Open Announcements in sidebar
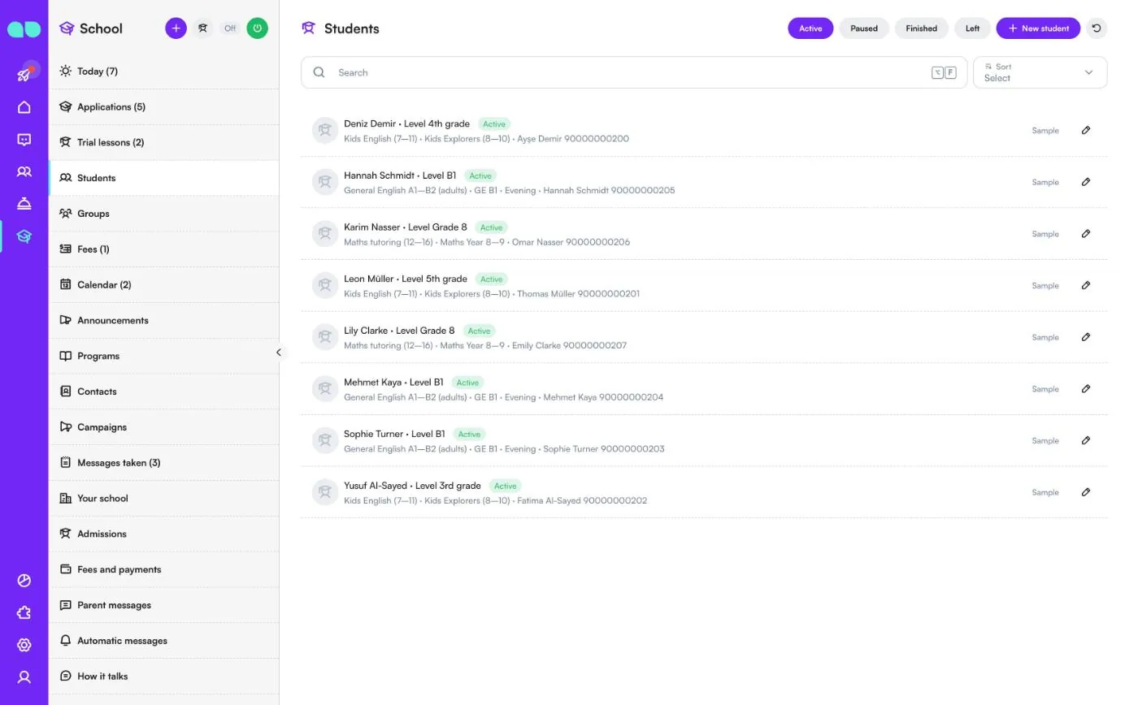1129x705 pixels. point(163,321)
